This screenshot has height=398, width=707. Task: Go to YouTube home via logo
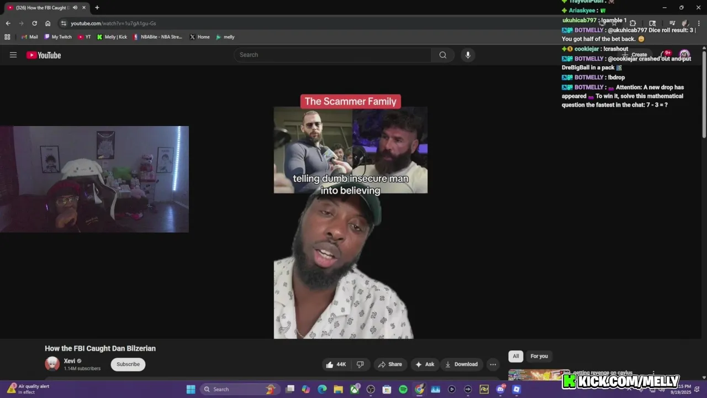click(44, 55)
